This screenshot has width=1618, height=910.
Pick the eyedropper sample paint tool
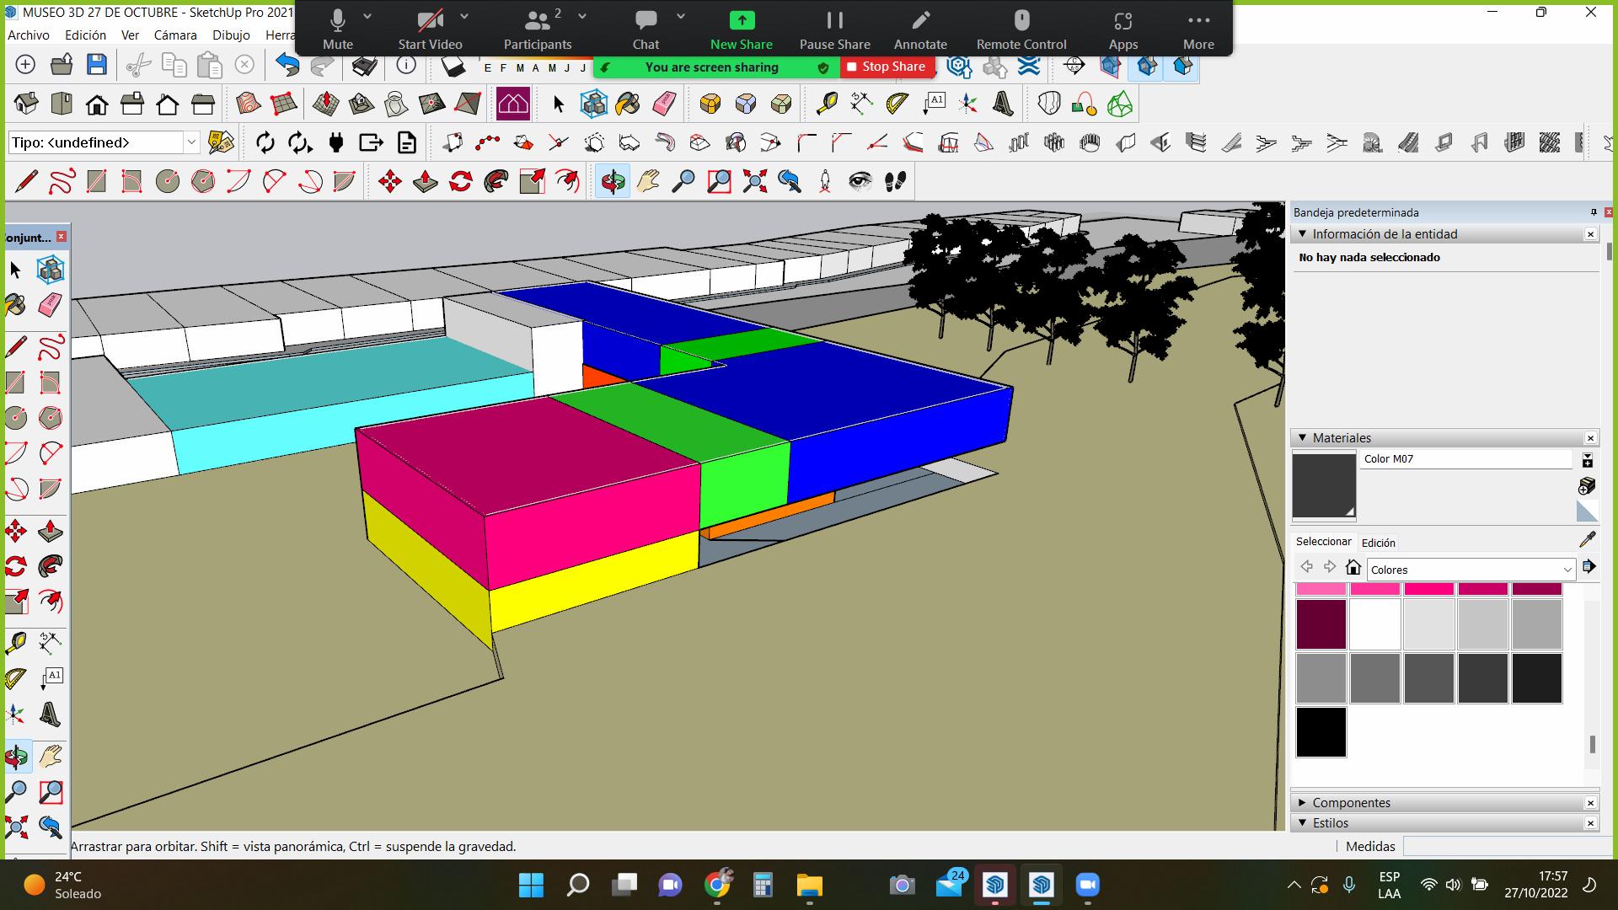click(1587, 540)
